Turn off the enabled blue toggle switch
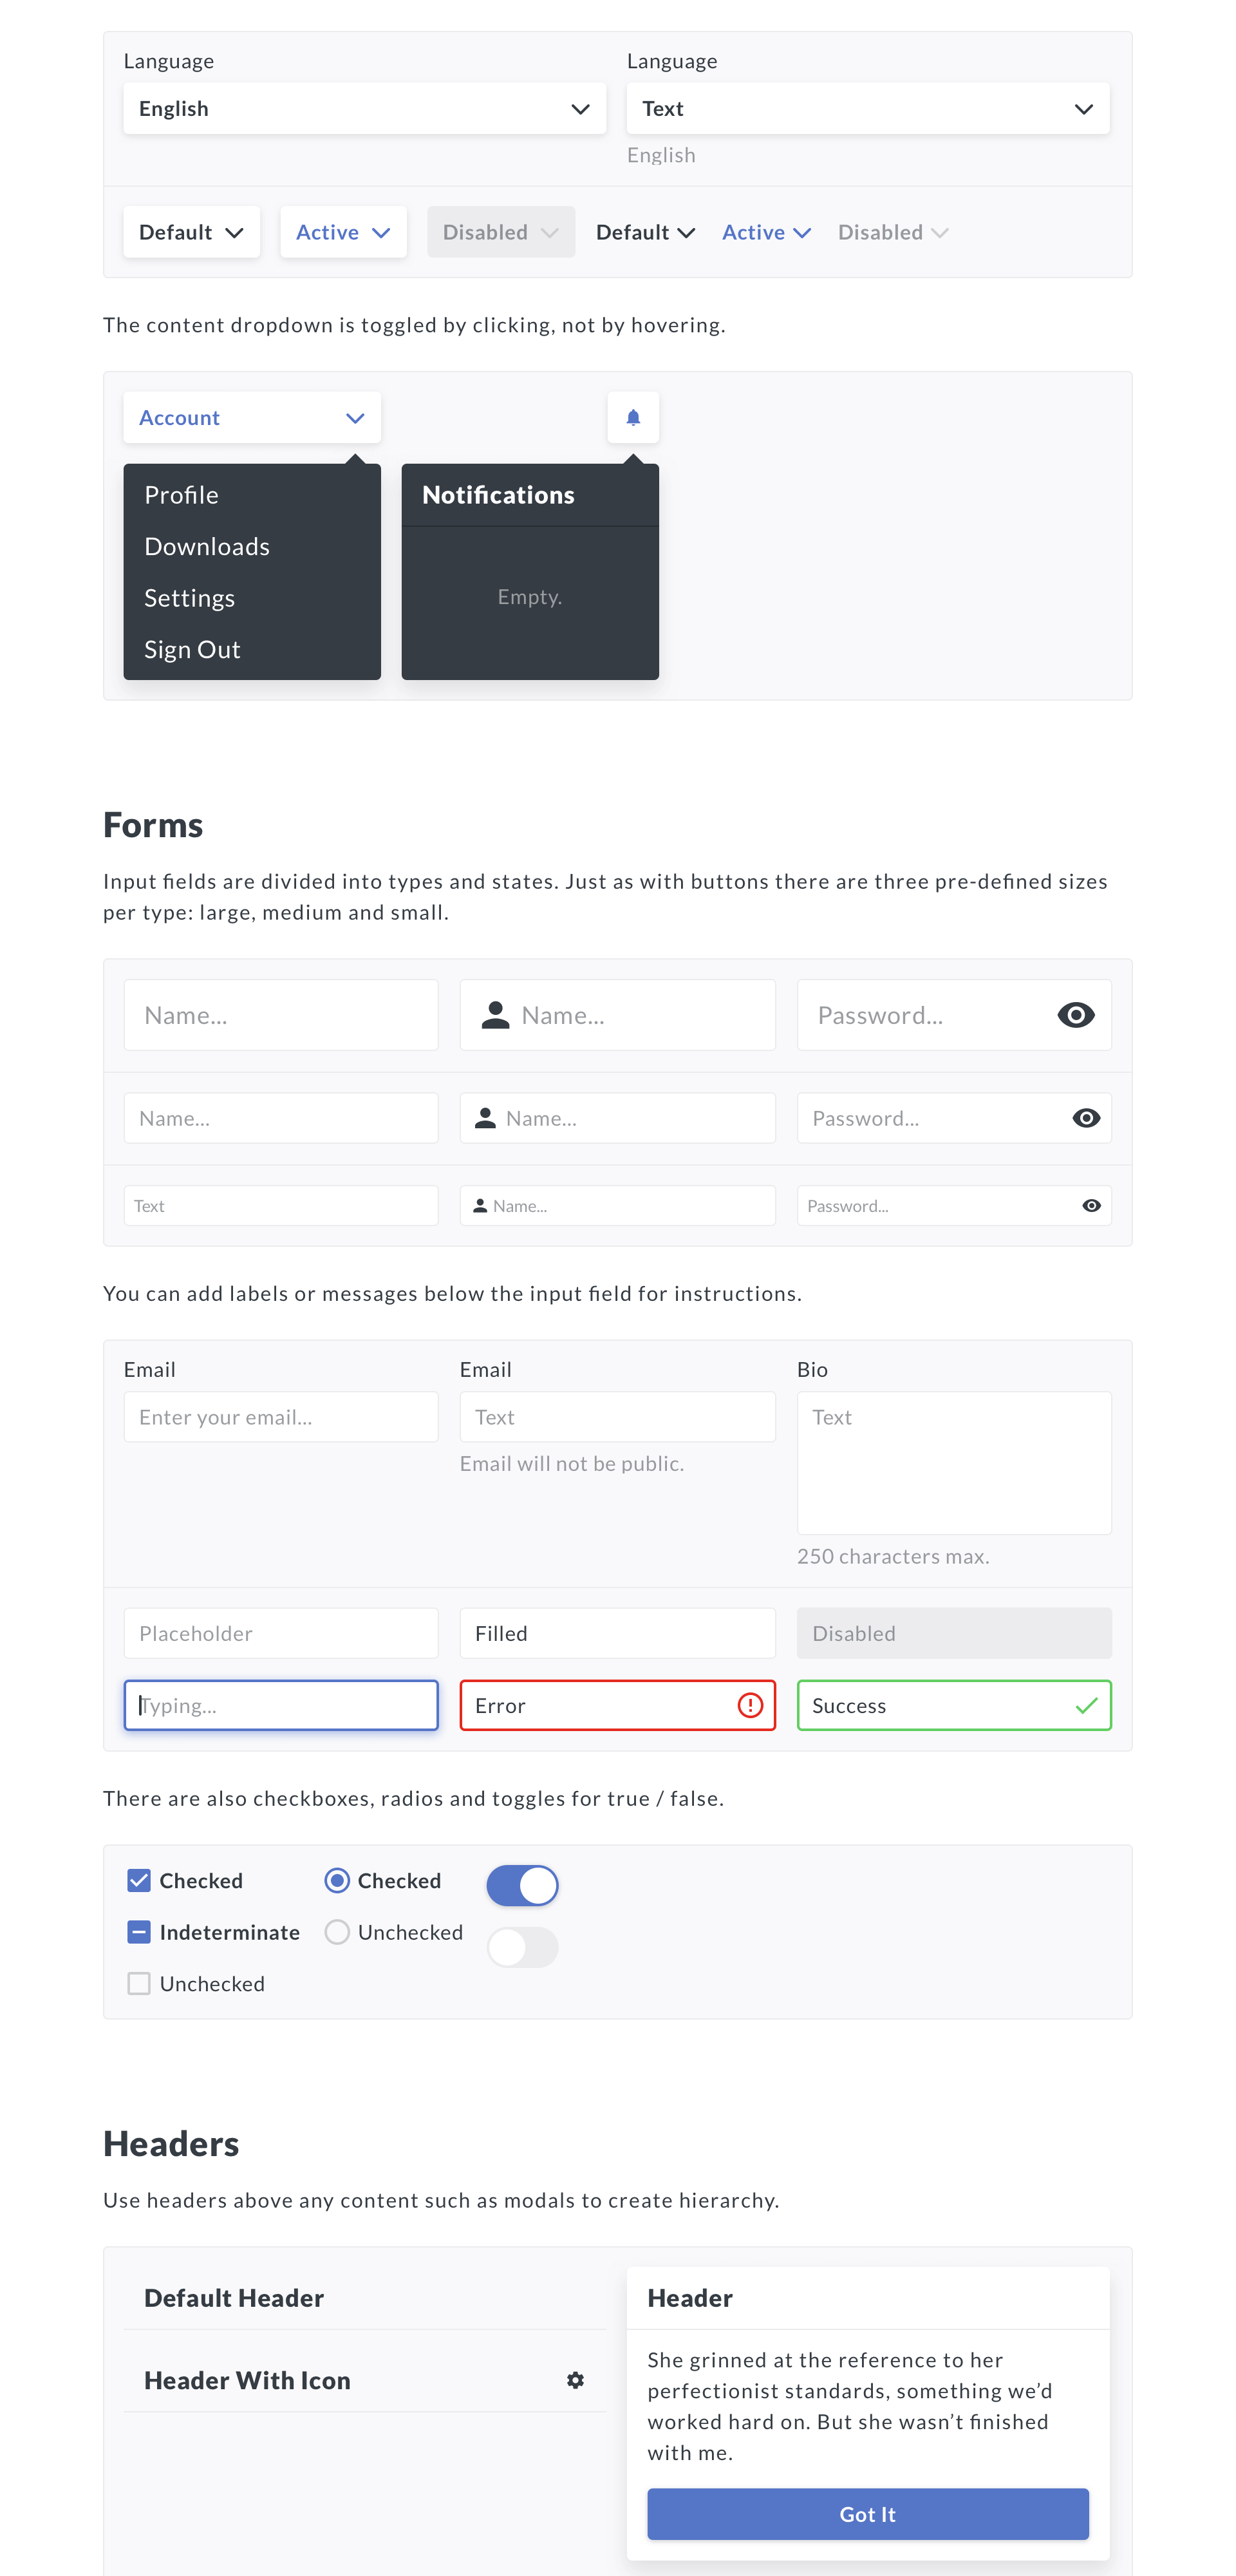 [523, 1884]
